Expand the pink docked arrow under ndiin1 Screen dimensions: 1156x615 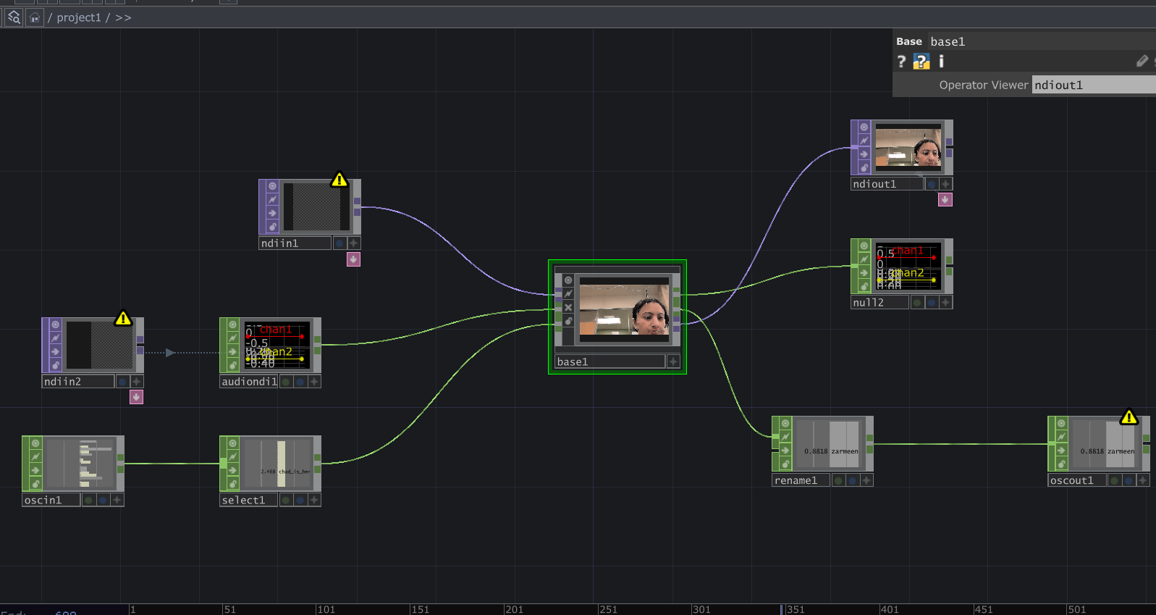pos(353,259)
